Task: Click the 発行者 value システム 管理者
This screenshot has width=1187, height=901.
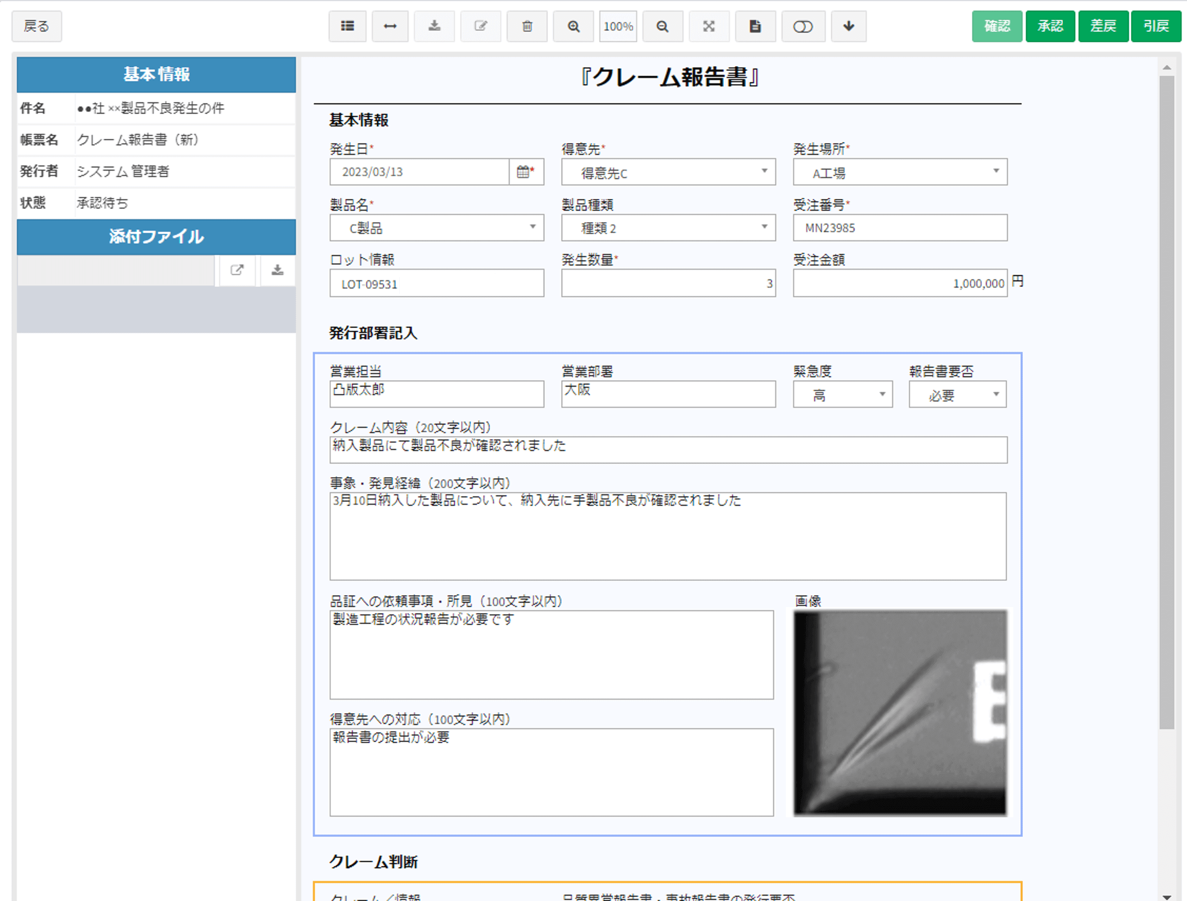Action: (x=123, y=172)
